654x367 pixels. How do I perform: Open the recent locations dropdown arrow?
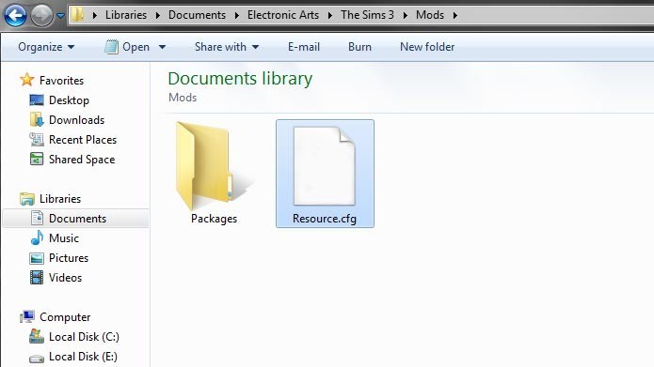(x=60, y=16)
